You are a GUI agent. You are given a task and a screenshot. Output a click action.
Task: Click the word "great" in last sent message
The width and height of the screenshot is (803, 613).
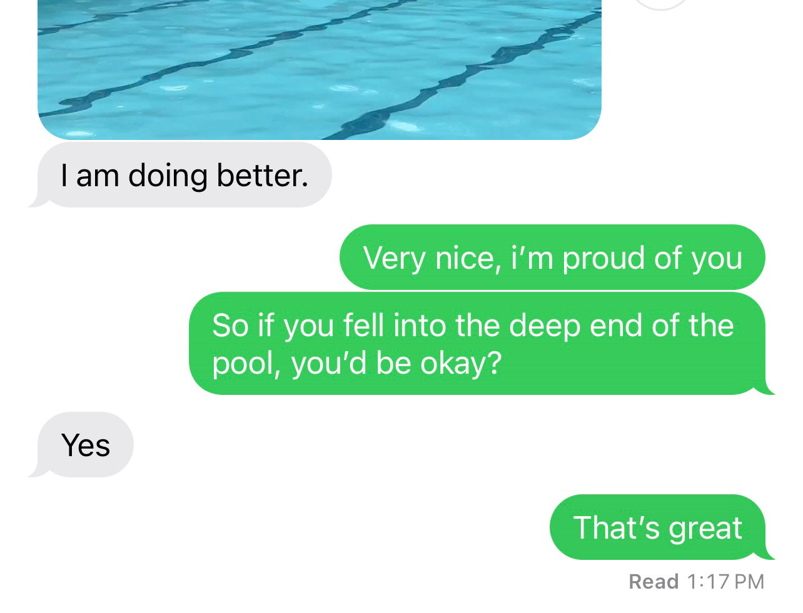click(705, 529)
